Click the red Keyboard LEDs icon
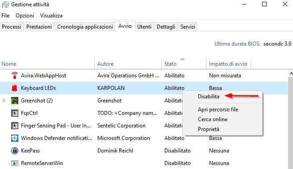This screenshot has width=293, height=169. (x=15, y=88)
